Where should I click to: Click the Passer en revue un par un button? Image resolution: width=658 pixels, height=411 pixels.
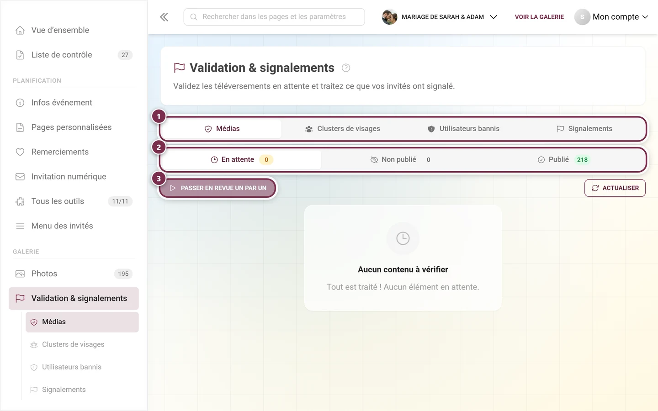(218, 188)
